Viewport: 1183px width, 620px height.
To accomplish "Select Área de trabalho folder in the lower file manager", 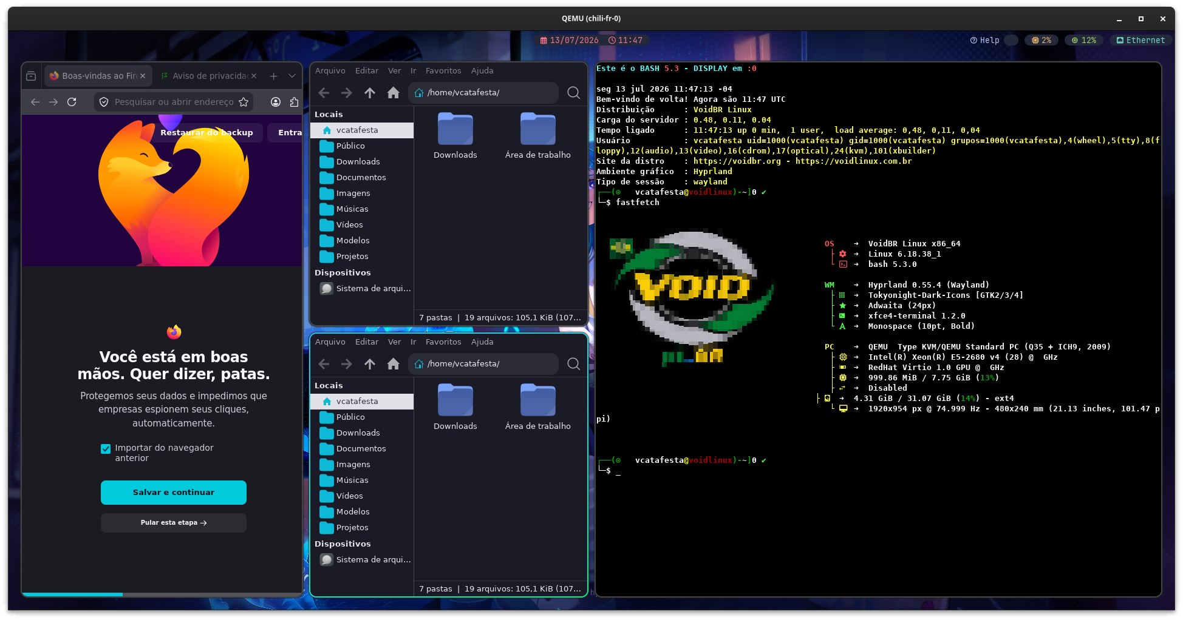I will (538, 400).
